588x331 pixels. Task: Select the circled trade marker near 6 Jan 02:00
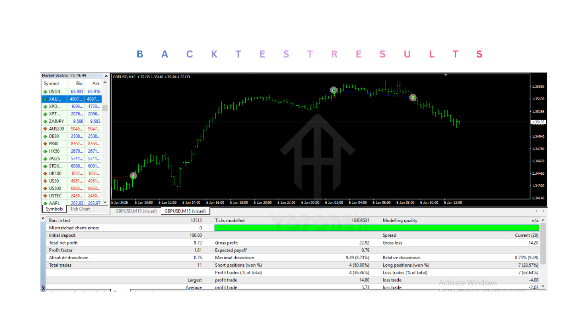(334, 90)
